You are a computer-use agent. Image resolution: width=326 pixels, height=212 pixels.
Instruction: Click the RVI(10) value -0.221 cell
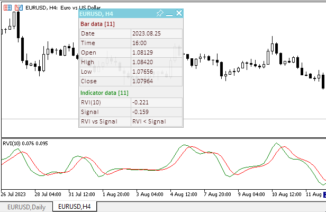157,102
